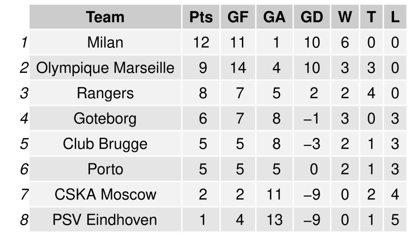Click the Pts column header
The width and height of the screenshot is (413, 238).
(201, 17)
